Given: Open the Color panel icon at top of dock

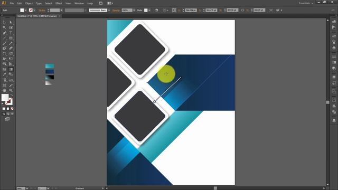Looking at the screenshot, I should (334, 22).
